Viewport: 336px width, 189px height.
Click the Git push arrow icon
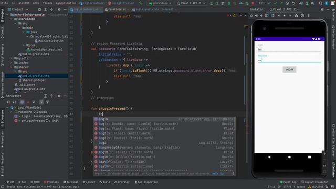point(281,3)
